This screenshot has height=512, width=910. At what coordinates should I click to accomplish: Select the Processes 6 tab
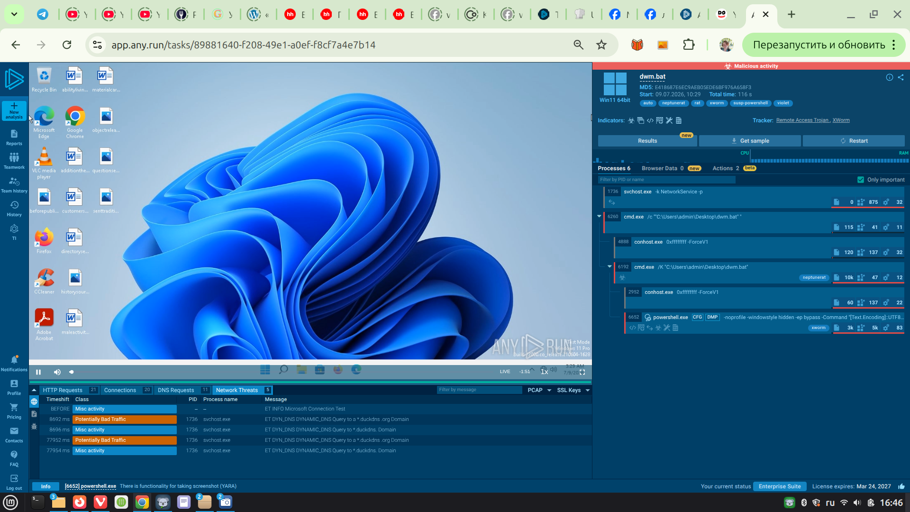[x=614, y=168]
